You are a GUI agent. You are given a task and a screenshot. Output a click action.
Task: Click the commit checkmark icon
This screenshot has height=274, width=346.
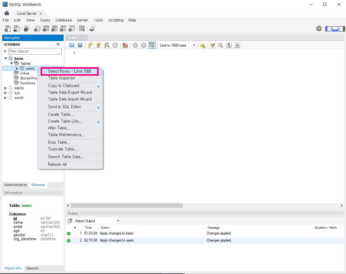(135, 45)
